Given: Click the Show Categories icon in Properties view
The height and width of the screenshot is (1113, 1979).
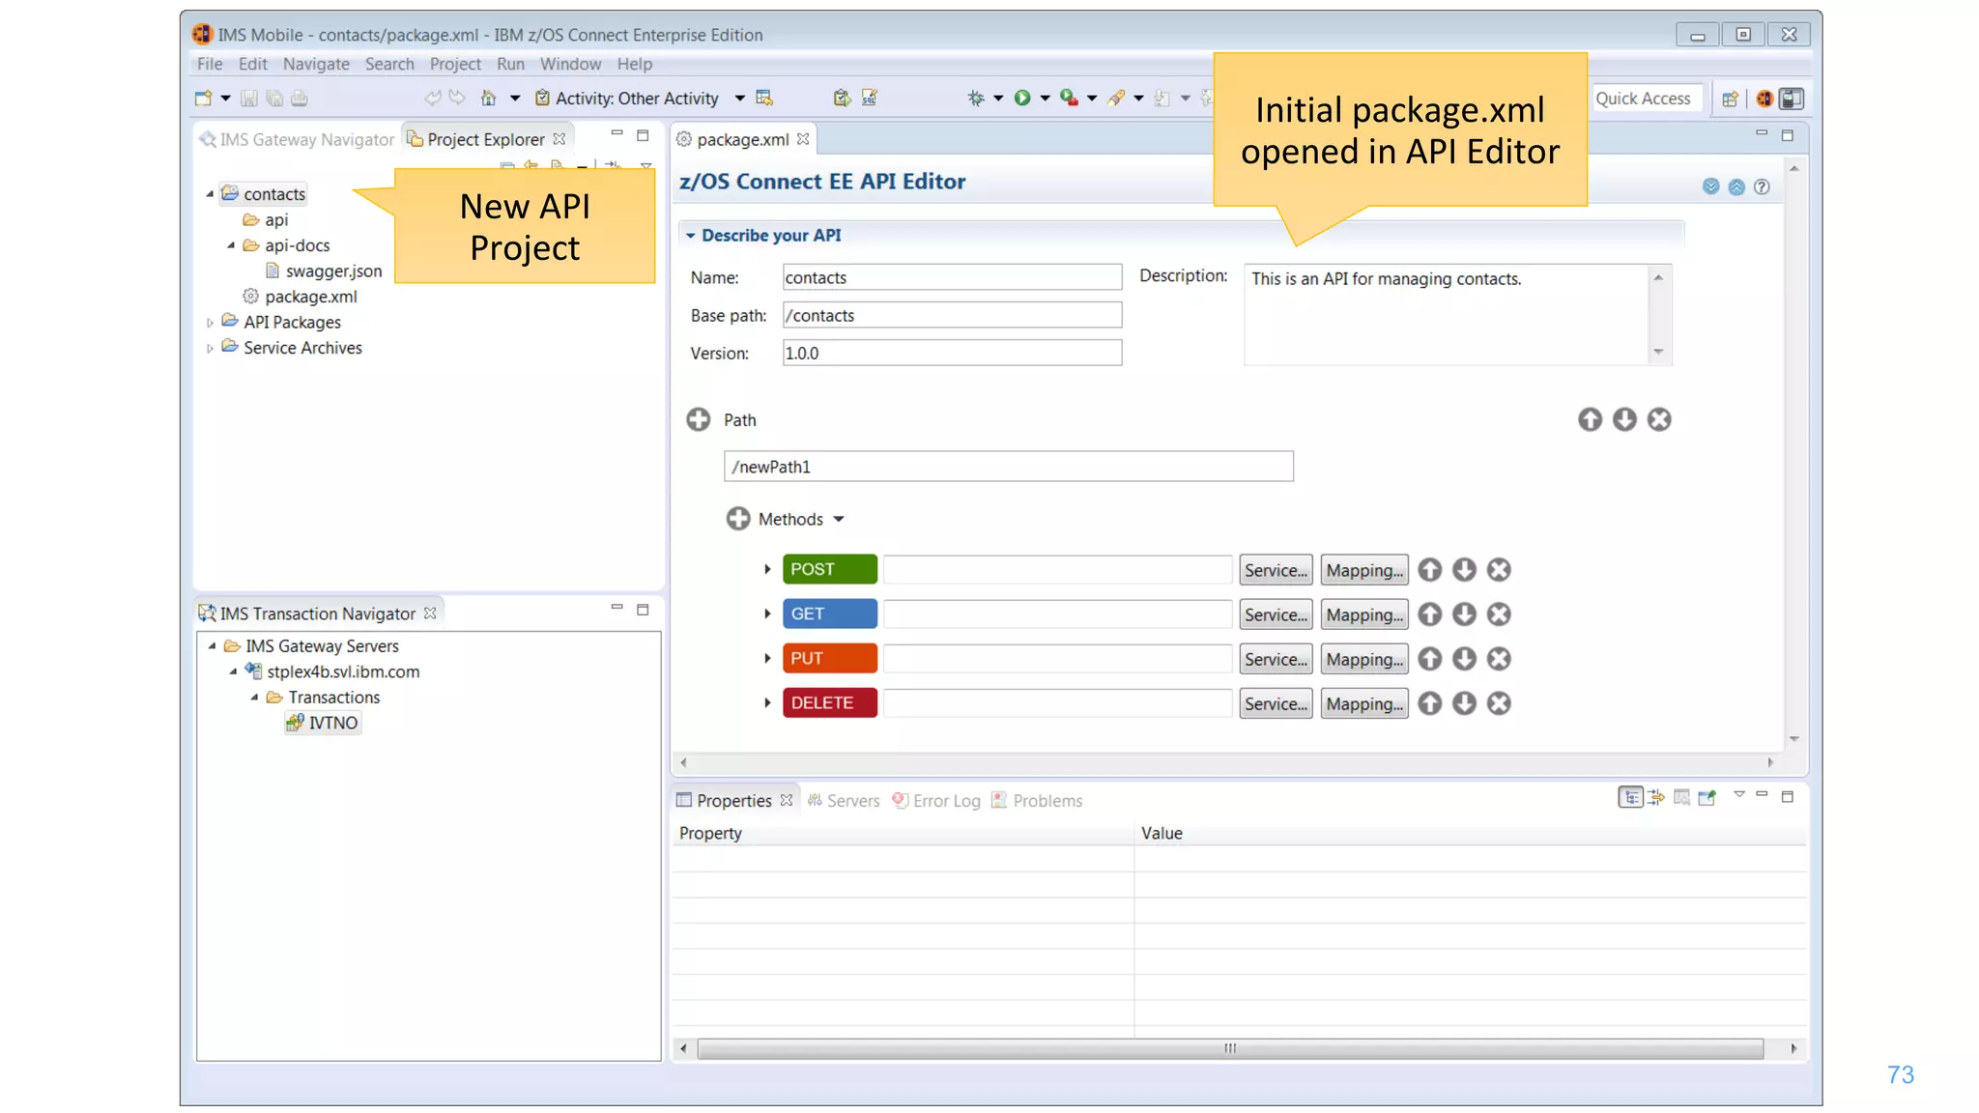Looking at the screenshot, I should tap(1630, 797).
